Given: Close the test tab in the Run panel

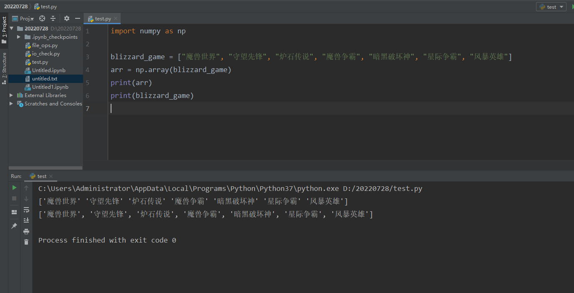Looking at the screenshot, I should point(51,176).
